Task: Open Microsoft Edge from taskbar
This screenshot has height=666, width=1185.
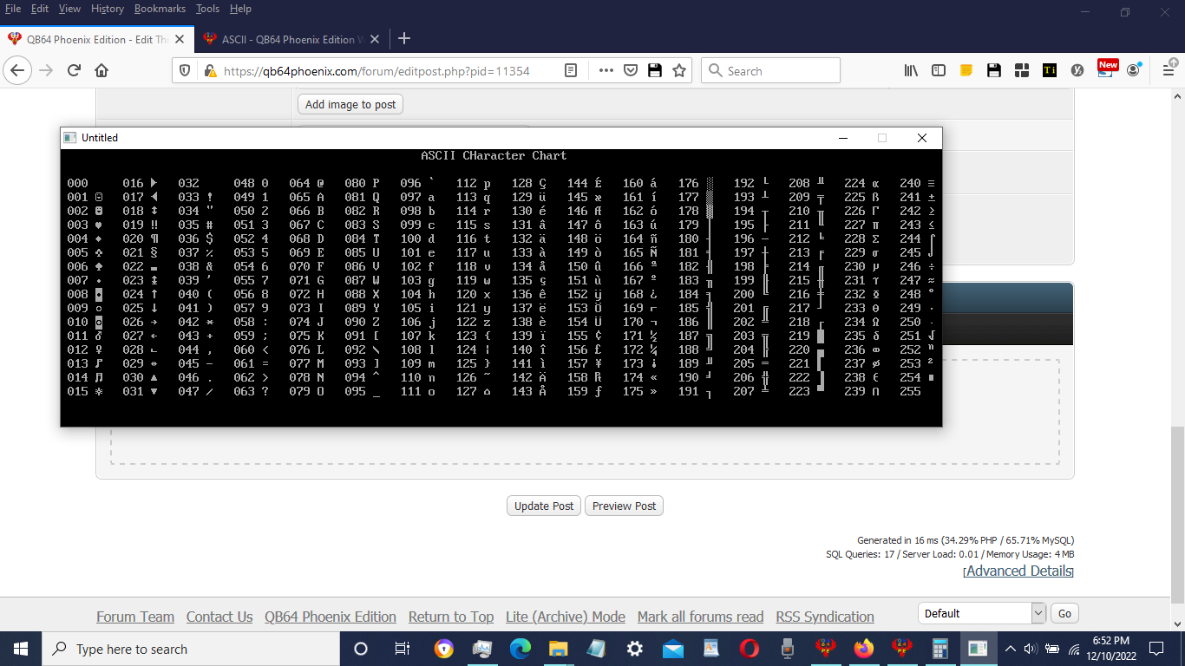Action: [520, 649]
